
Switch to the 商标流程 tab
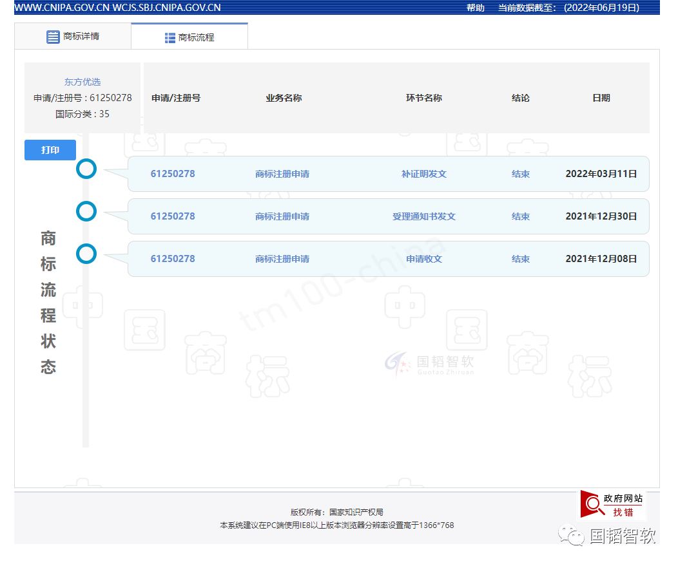pyautogui.click(x=189, y=37)
